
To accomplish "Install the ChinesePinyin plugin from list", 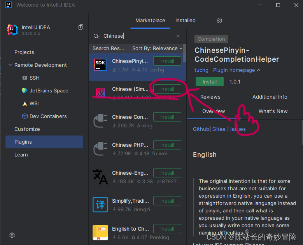I will point(167,61).
